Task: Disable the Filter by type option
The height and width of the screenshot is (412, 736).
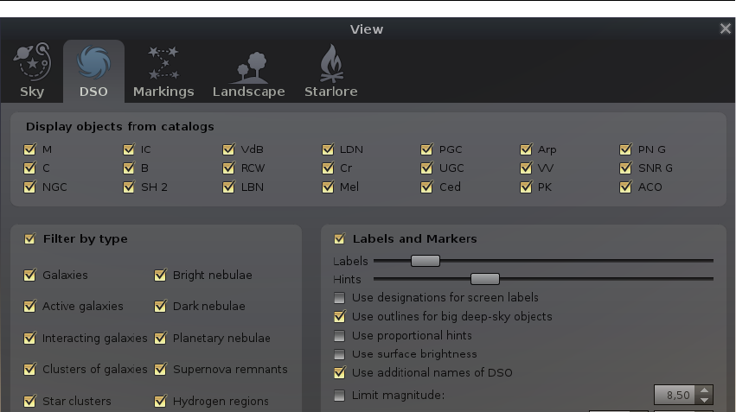Action: click(x=30, y=239)
